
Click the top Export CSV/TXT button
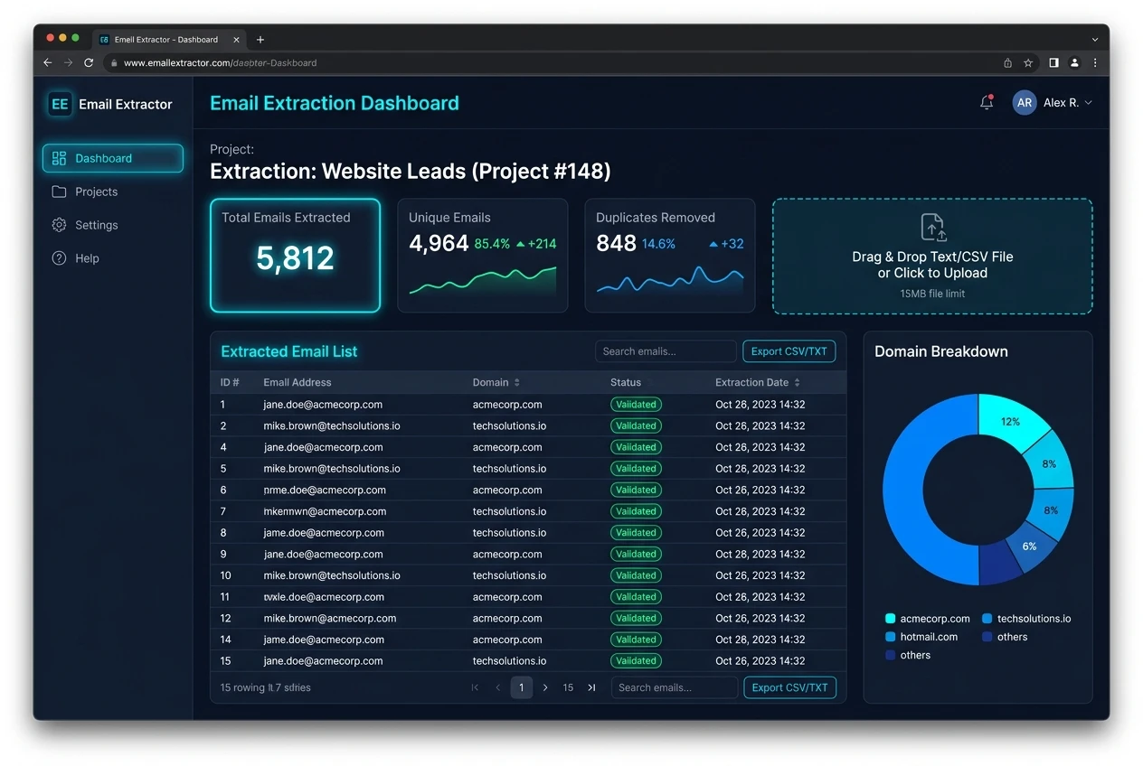789,351
